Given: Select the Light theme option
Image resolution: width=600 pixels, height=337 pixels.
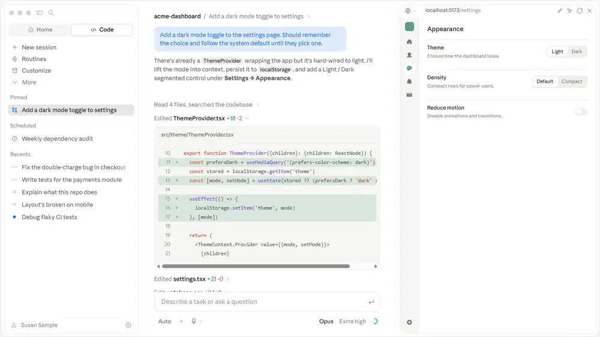Looking at the screenshot, I should pyautogui.click(x=557, y=51).
